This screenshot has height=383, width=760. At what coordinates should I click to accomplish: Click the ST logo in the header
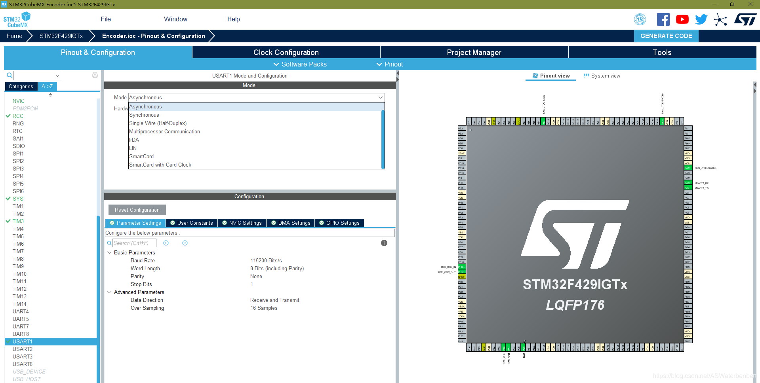click(745, 19)
